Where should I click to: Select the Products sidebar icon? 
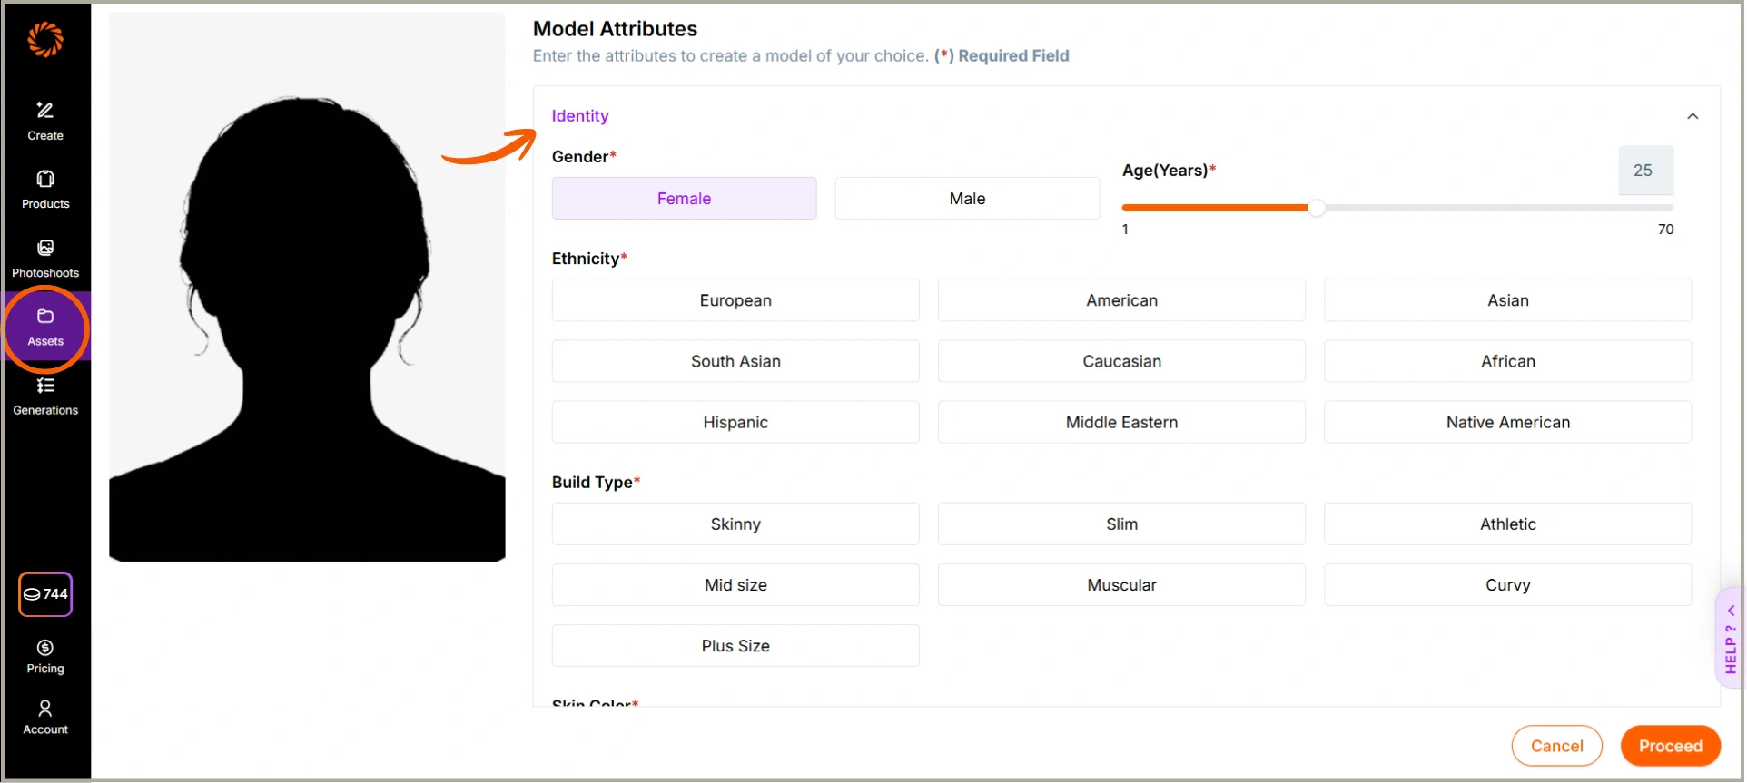coord(44,188)
